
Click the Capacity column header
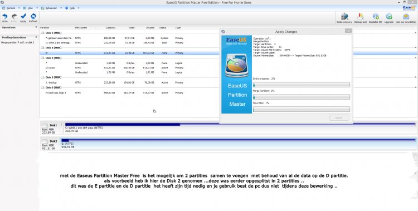pos(110,28)
